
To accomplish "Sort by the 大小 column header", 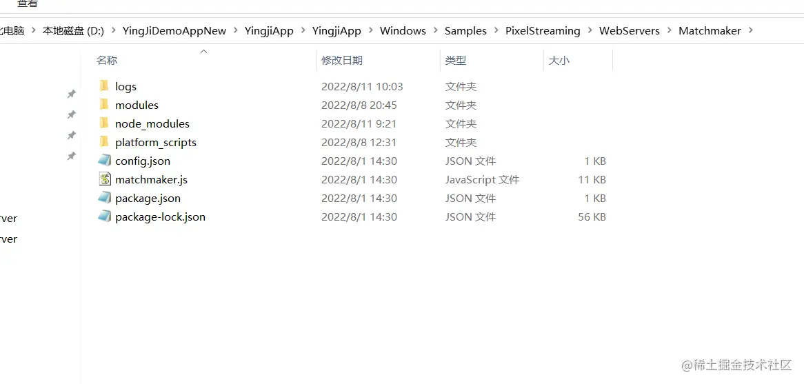I will (559, 61).
